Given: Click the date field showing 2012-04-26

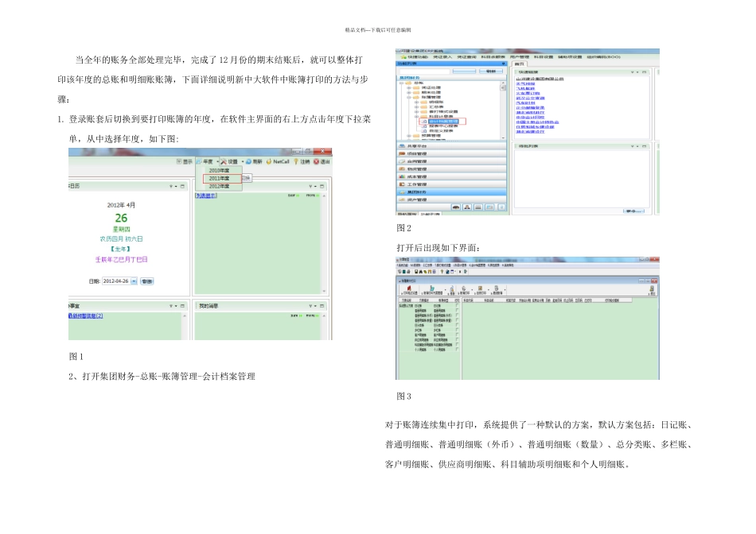Looking at the screenshot, I should click(x=116, y=281).
